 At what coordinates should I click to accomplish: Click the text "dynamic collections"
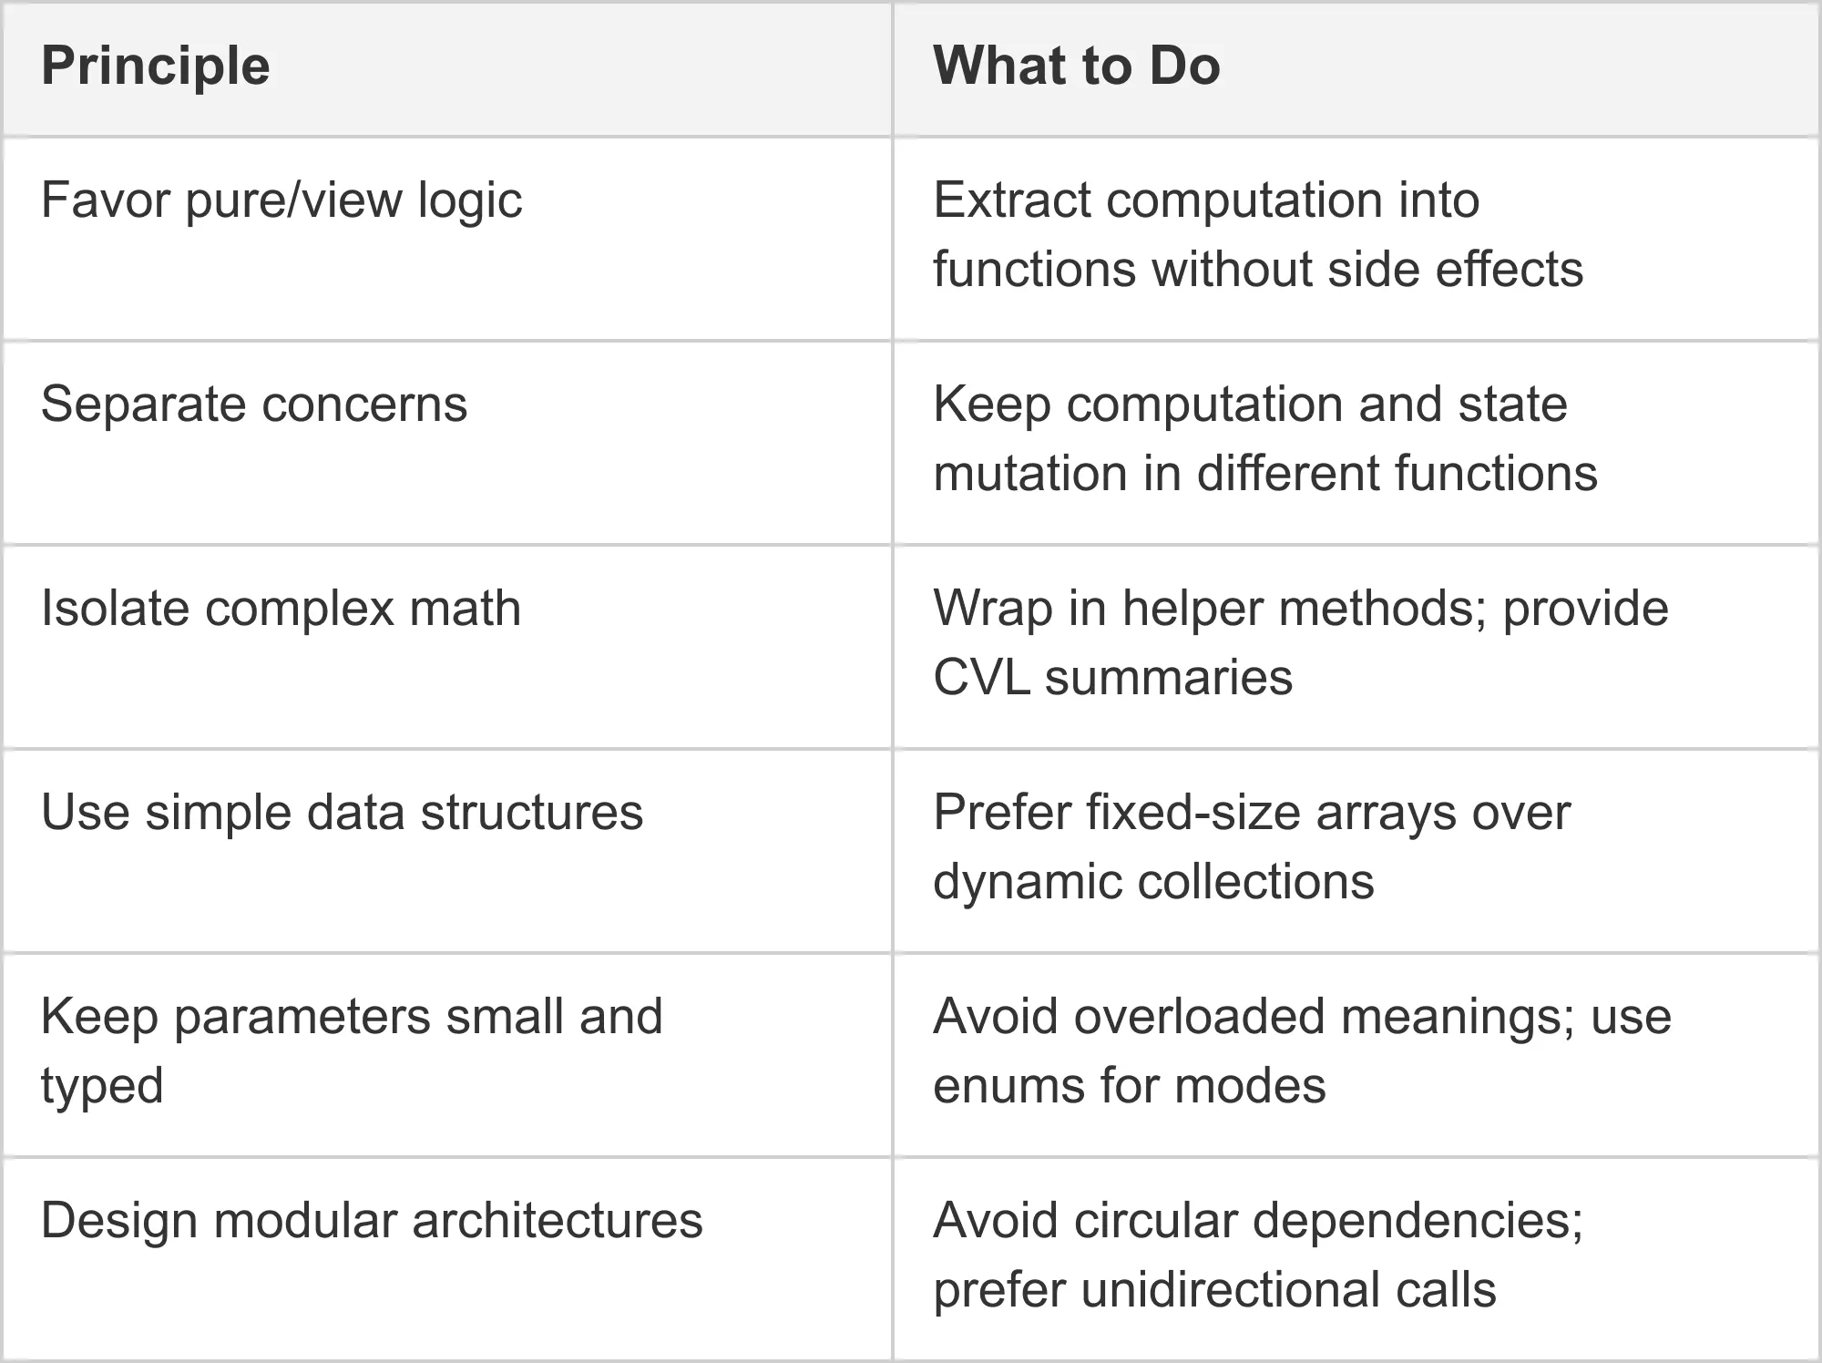click(x=1153, y=882)
